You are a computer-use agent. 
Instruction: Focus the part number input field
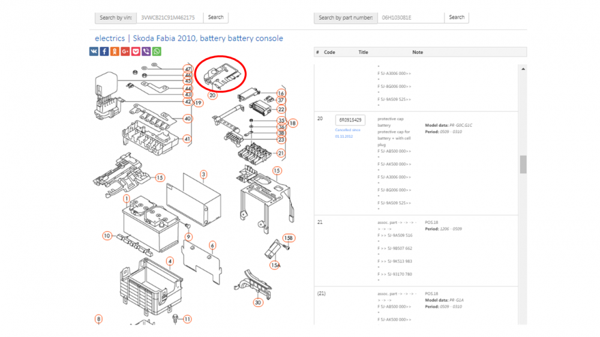(x=411, y=17)
